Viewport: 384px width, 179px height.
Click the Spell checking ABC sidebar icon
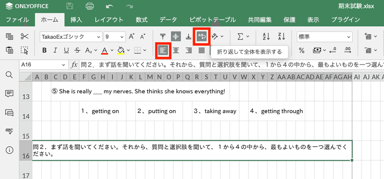pos(9,132)
